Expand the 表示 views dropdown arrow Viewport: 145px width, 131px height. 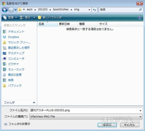click(34, 18)
